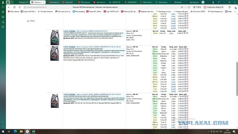Go back with the browser back arrow
Screen dimensions: 238x134
(x=9, y=7)
